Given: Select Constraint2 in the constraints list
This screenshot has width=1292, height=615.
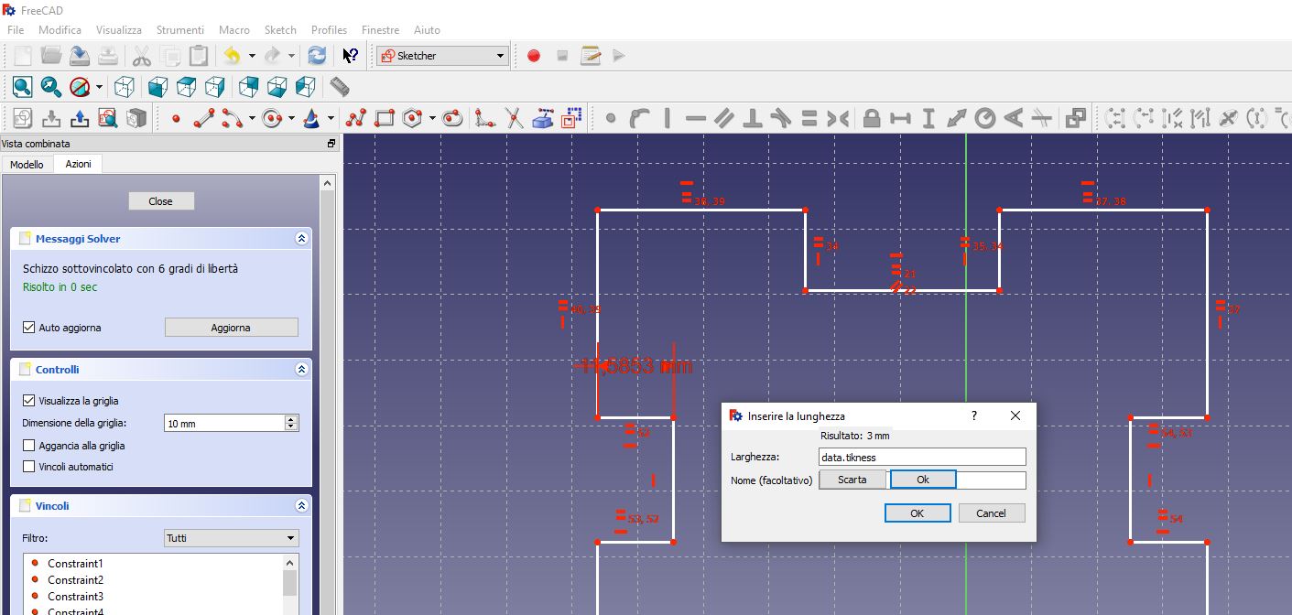Looking at the screenshot, I should pyautogui.click(x=76, y=580).
